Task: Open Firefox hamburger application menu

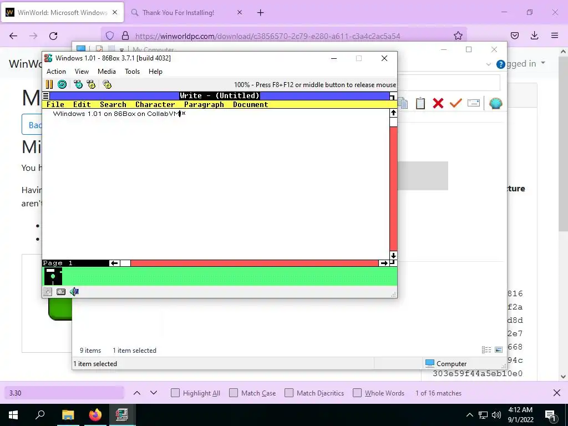Action: point(555,35)
